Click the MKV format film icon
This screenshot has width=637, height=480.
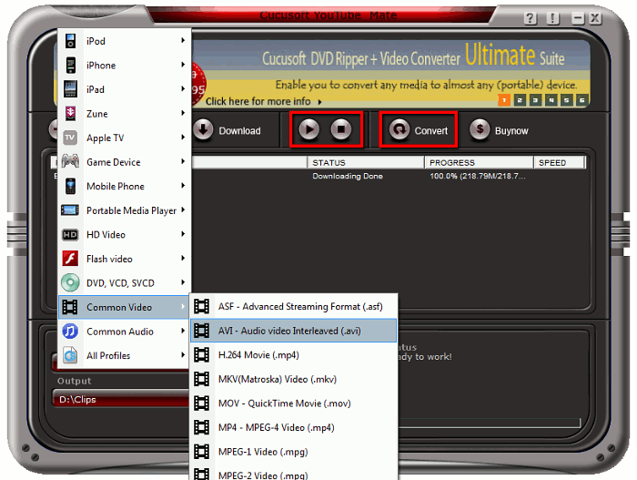tap(201, 379)
